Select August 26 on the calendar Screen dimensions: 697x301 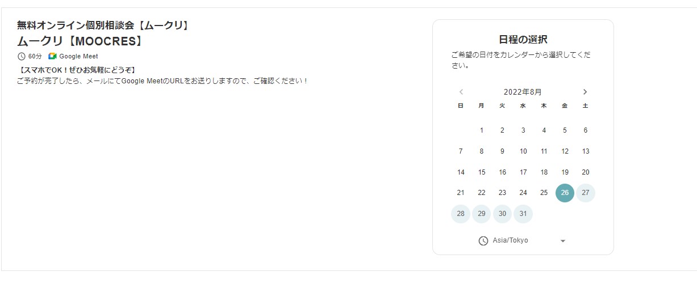coord(565,193)
